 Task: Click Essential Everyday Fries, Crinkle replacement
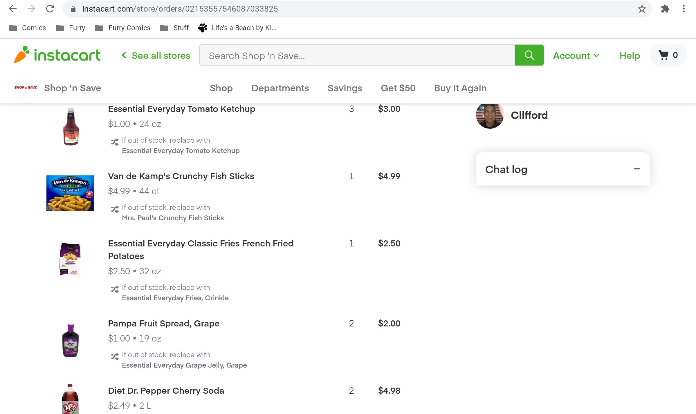click(175, 298)
